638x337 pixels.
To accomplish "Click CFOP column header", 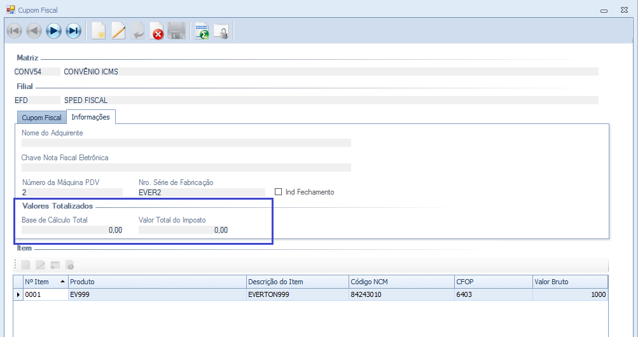I will (x=494, y=282).
